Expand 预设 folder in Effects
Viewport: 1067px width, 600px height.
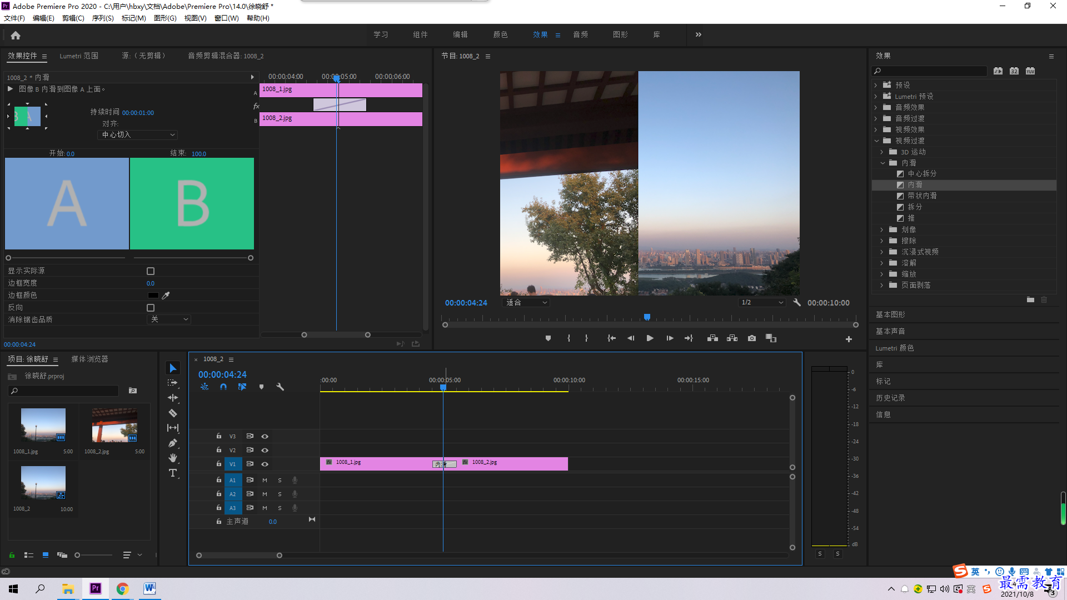(x=876, y=85)
